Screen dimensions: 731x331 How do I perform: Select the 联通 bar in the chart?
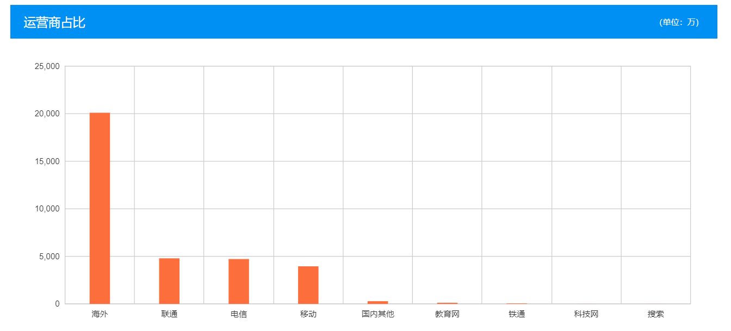tap(169, 280)
